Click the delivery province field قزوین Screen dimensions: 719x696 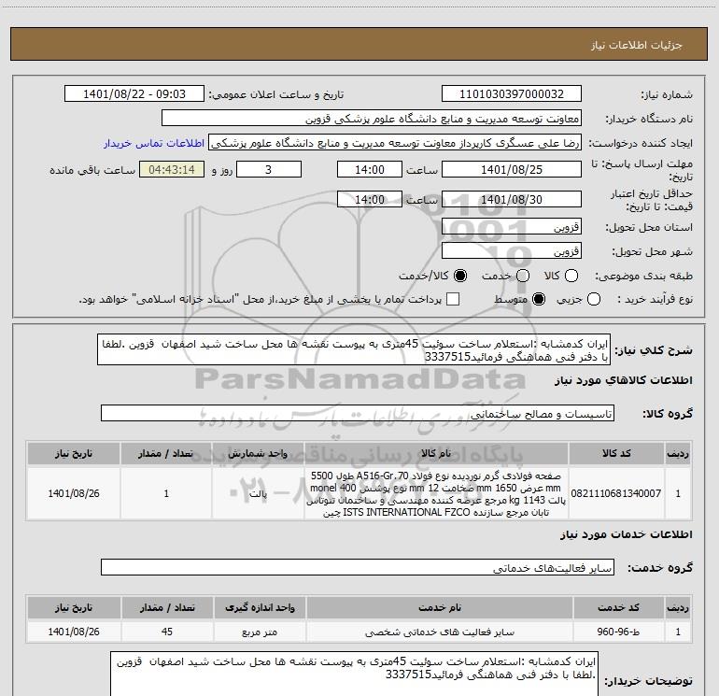point(512,227)
